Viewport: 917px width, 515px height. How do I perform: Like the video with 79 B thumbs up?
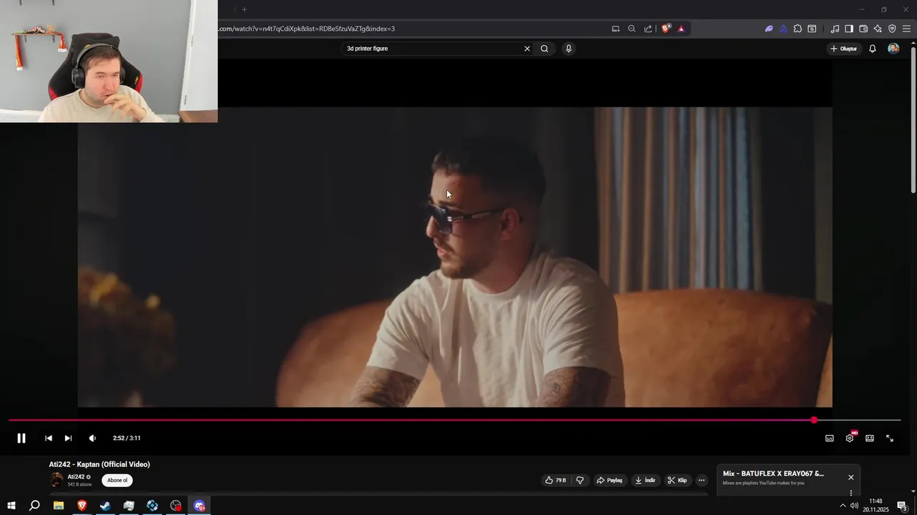coord(555,480)
